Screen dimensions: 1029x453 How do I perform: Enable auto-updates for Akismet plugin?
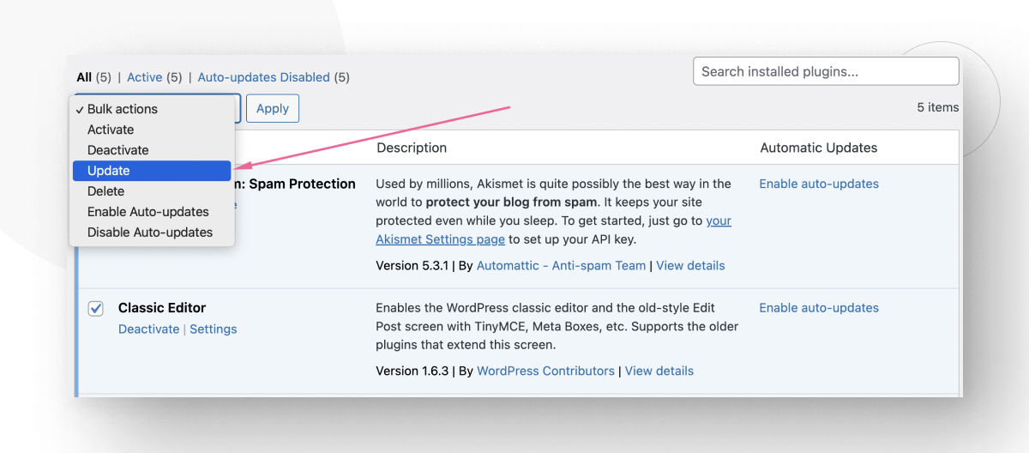click(x=819, y=184)
